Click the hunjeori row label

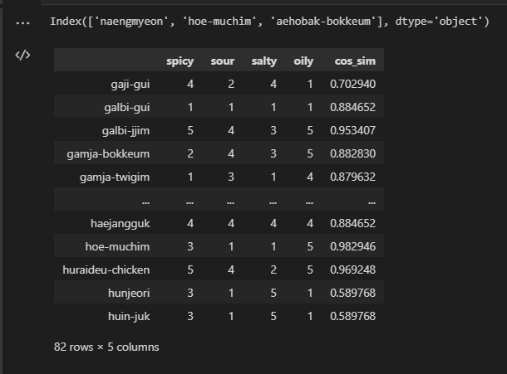129,293
